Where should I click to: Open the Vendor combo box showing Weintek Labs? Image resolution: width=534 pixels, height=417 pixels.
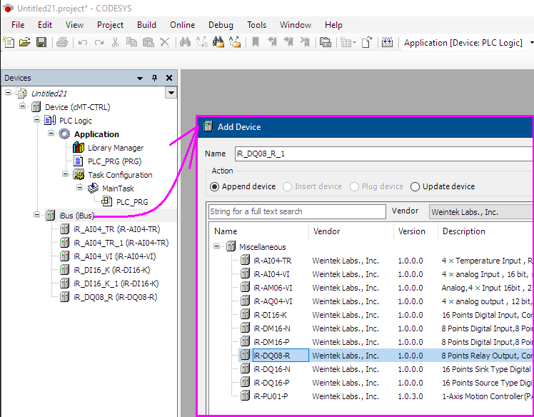[481, 212]
